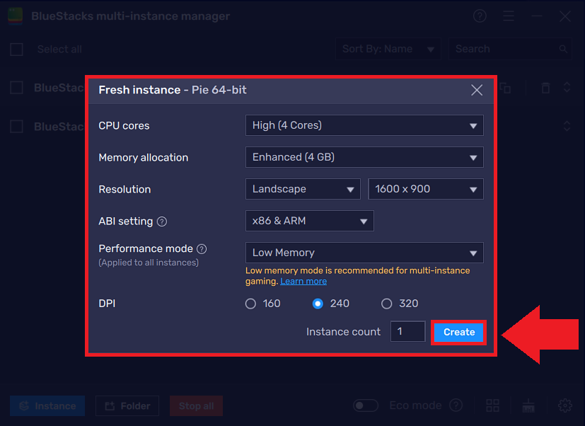Image resolution: width=585 pixels, height=426 pixels.
Task: Click the Folder button
Action: pyautogui.click(x=127, y=406)
